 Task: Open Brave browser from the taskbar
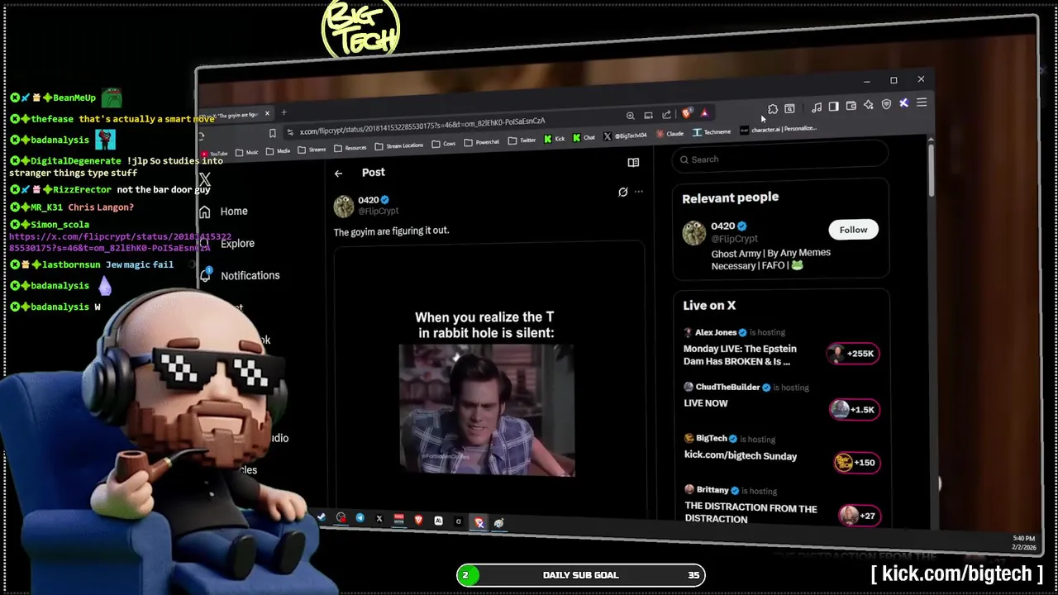click(x=418, y=520)
